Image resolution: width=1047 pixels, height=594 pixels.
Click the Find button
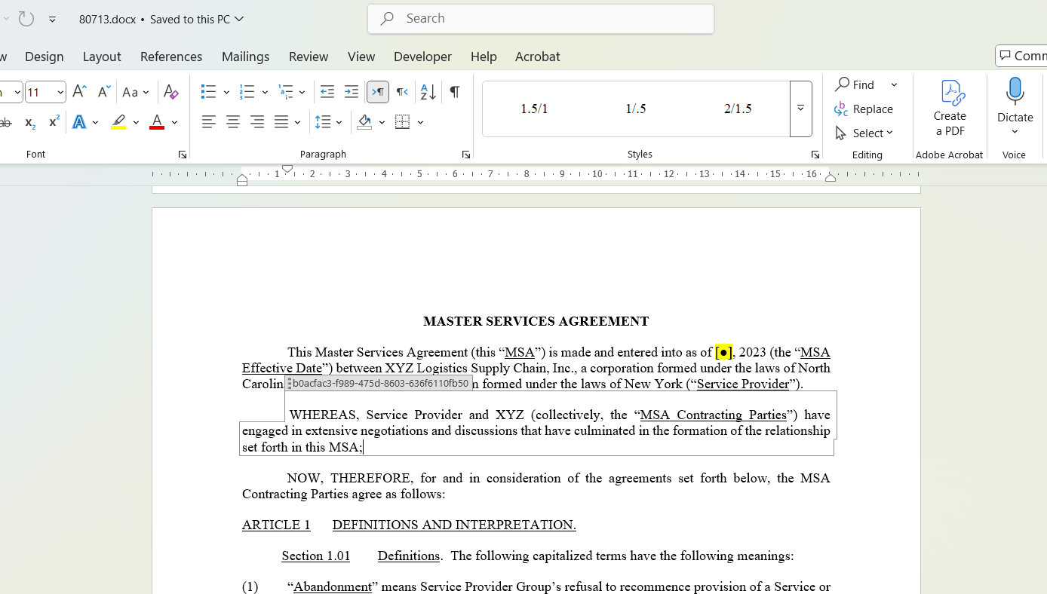click(x=855, y=84)
